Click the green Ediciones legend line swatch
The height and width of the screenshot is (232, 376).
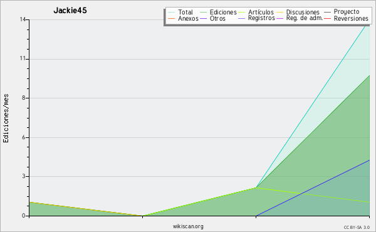pyautogui.click(x=203, y=13)
